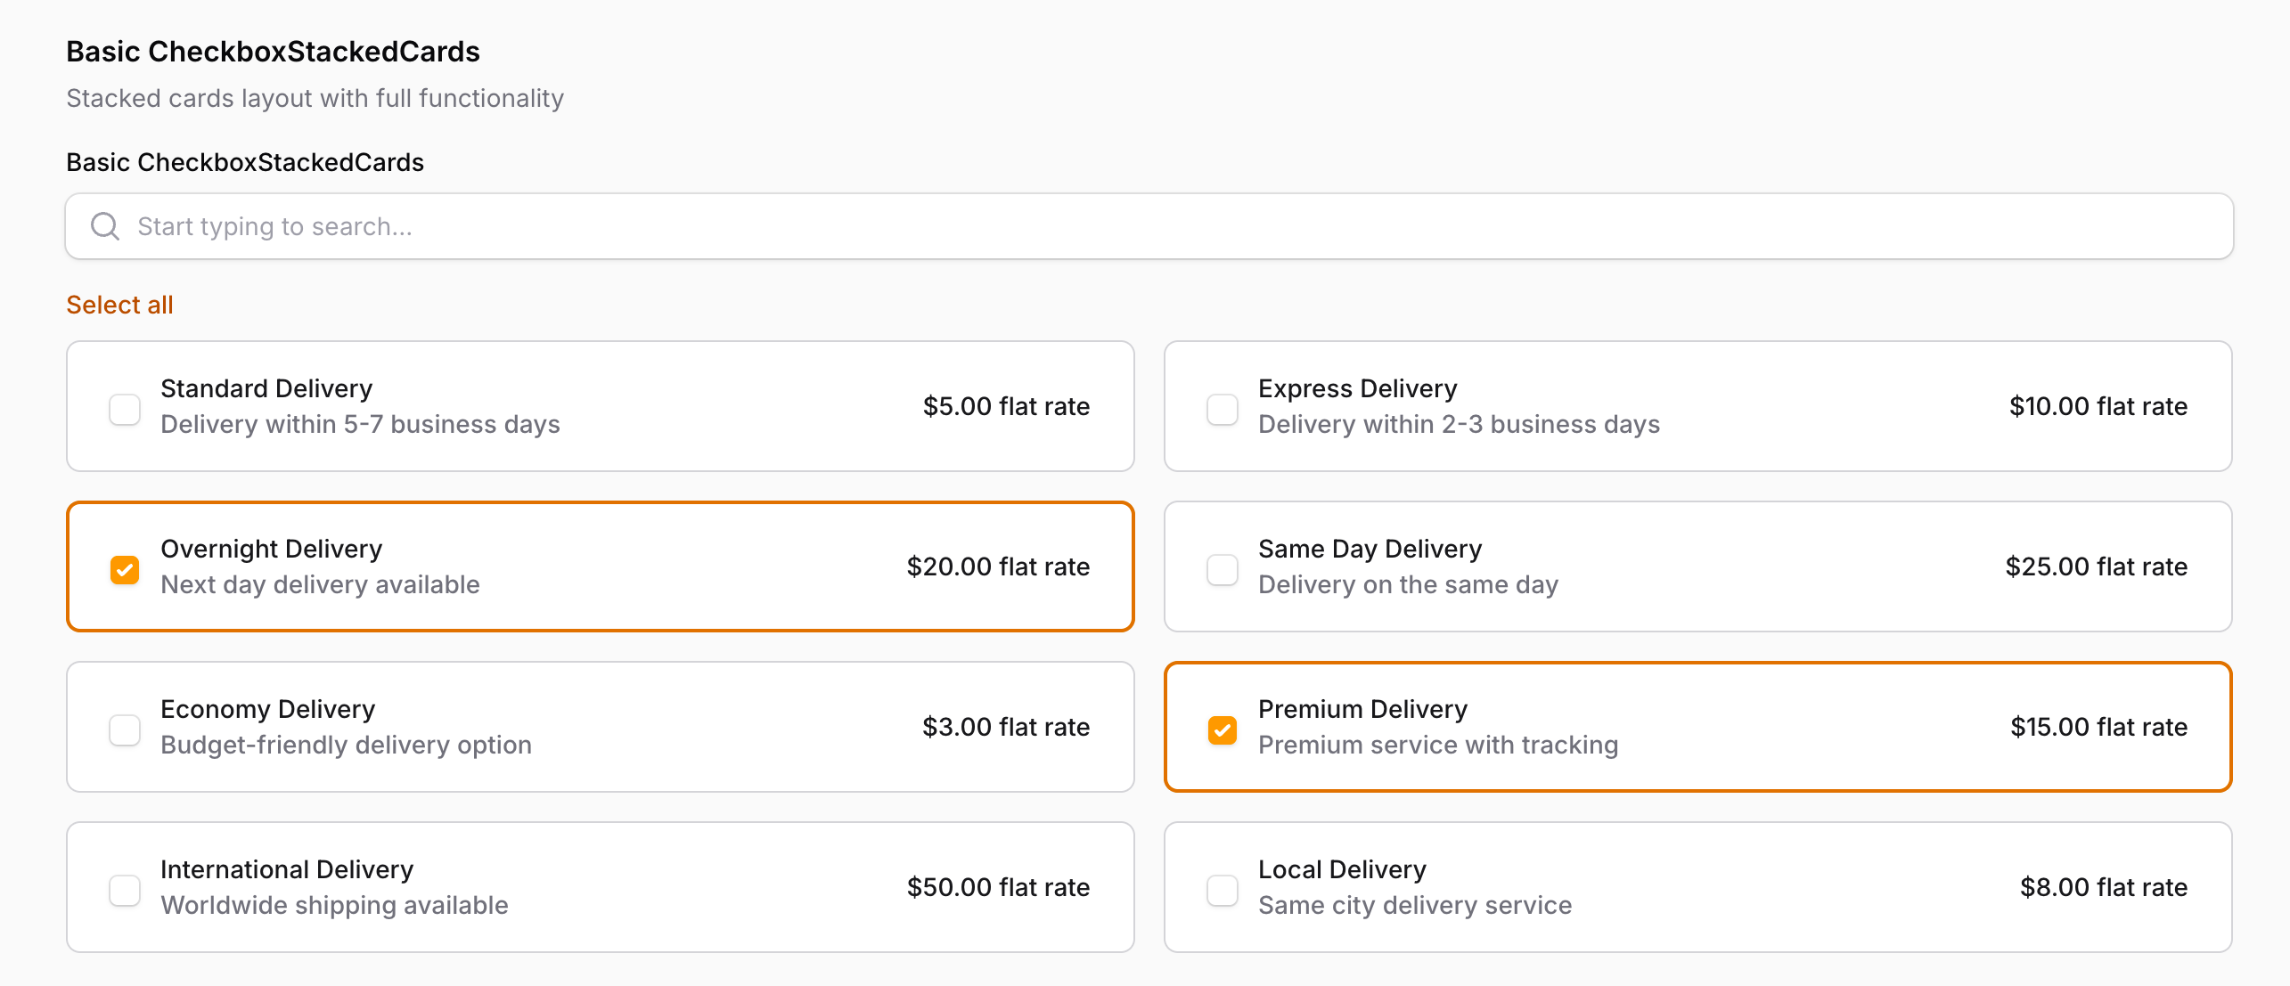2290x986 pixels.
Task: Deselect the Premium Delivery checkbox
Action: click(x=1223, y=730)
